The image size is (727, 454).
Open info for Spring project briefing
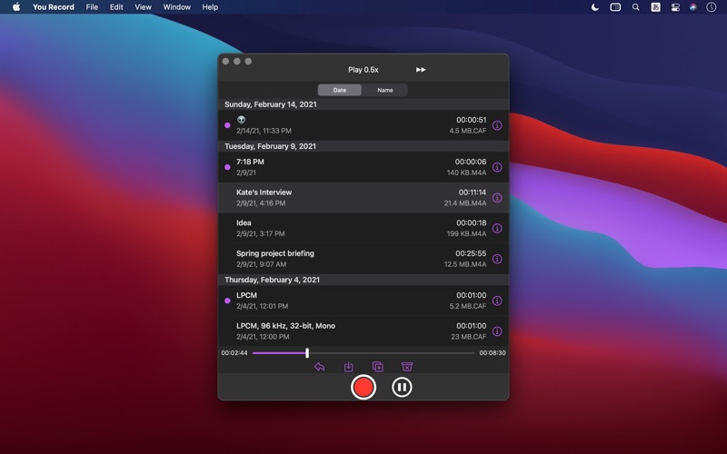(x=497, y=259)
